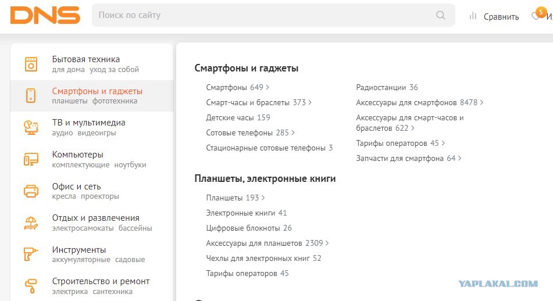Select Инструменты category
The width and height of the screenshot is (553, 301).
tap(79, 249)
